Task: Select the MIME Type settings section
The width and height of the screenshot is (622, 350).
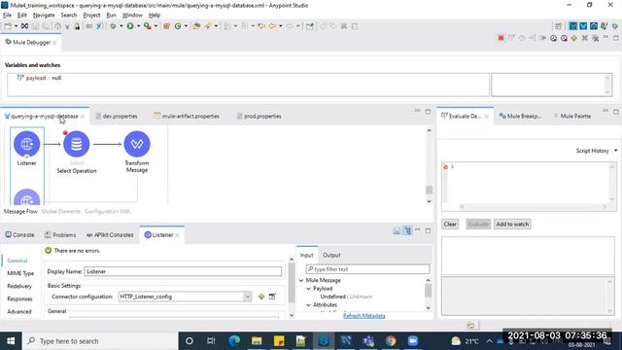Action: pos(20,273)
